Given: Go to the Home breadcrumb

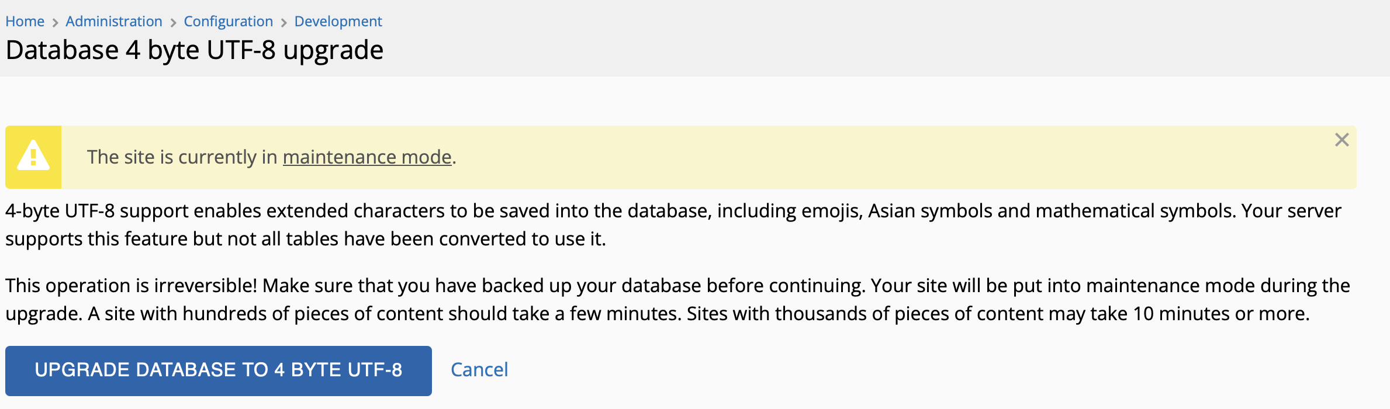Looking at the screenshot, I should point(25,22).
